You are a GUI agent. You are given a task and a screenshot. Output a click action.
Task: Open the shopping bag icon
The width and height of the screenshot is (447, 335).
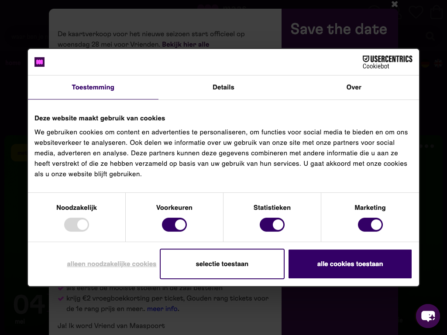coord(436,12)
